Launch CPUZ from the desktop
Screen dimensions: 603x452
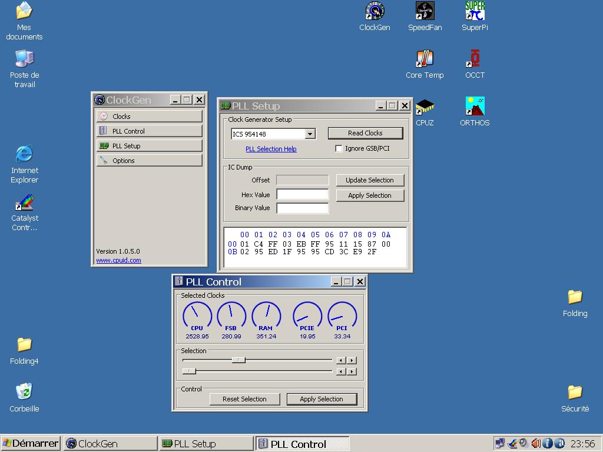425,107
